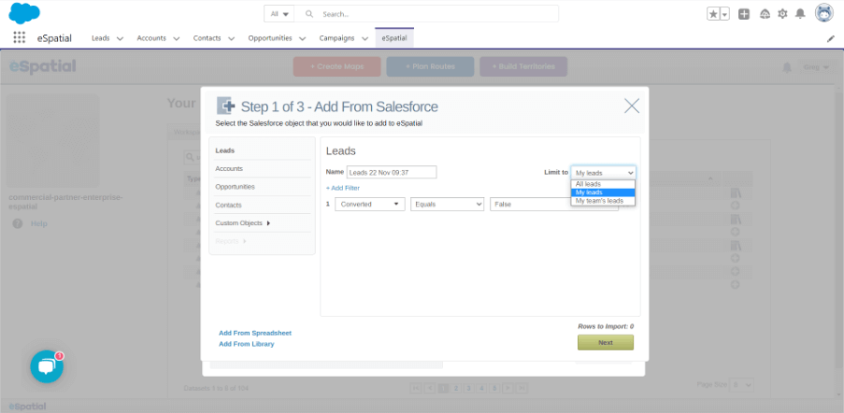Open the Salesforce setup assistant cloud icon
Viewport: 844px width, 413px height.
point(765,15)
